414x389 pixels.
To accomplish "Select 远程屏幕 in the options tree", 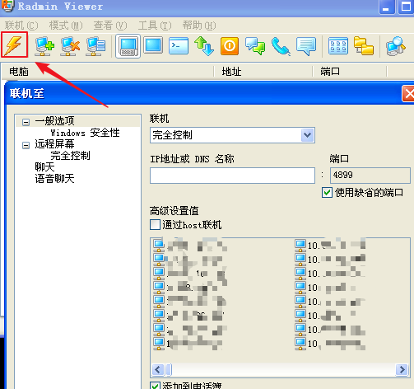I will click(54, 144).
